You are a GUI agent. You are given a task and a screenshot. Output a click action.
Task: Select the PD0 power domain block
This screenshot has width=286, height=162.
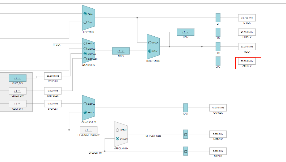pos(218,32)
